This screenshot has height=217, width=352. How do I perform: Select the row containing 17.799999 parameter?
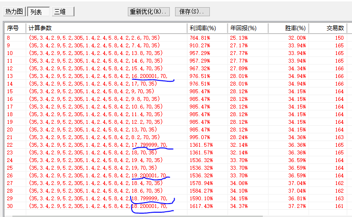(x=178, y=145)
